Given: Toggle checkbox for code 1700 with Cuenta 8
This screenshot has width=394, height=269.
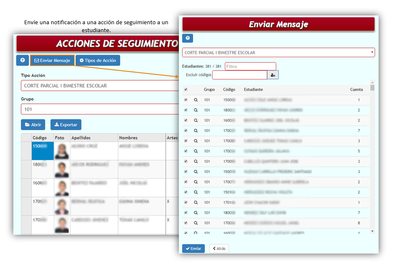Looking at the screenshot, I should 186,223.
